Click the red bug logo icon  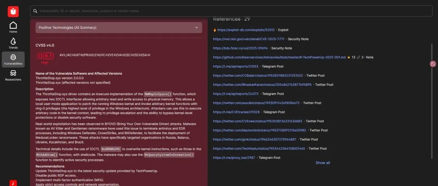pos(13,11)
